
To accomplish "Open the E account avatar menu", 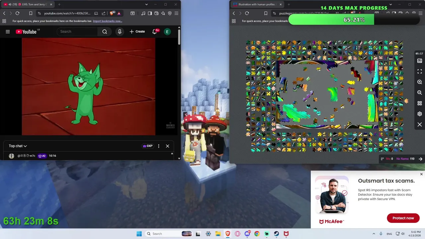I will (x=167, y=32).
